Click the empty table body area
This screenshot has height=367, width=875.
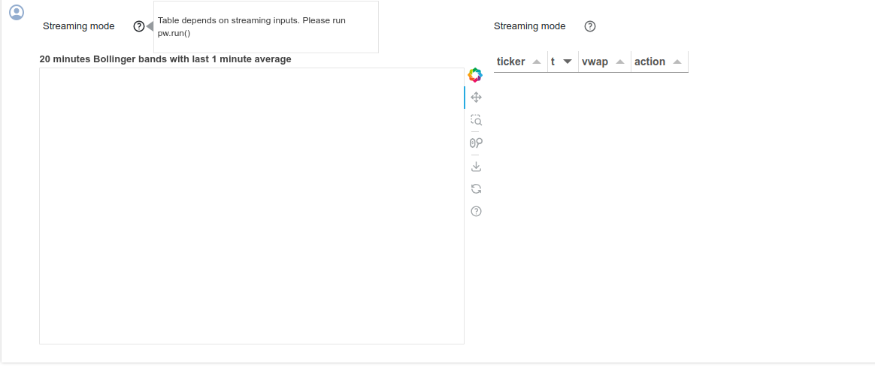[591, 150]
